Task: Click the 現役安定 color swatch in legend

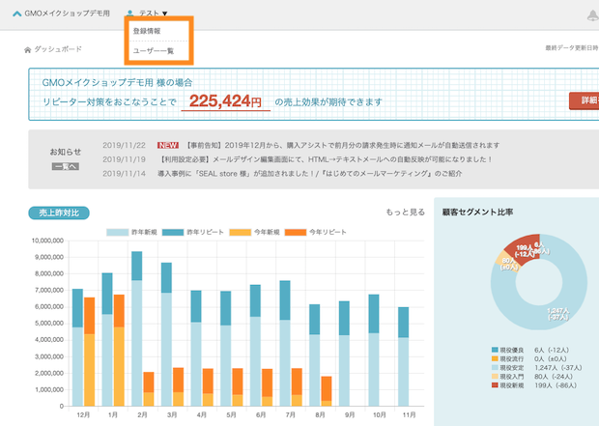Action: 496,367
